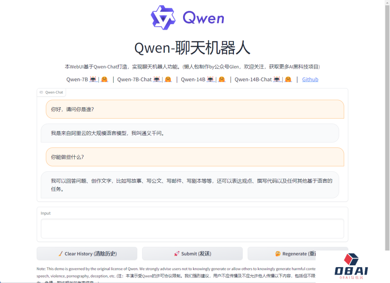The height and width of the screenshot is (283, 390).
Task: Click inside the Input text box
Action: 192,228
